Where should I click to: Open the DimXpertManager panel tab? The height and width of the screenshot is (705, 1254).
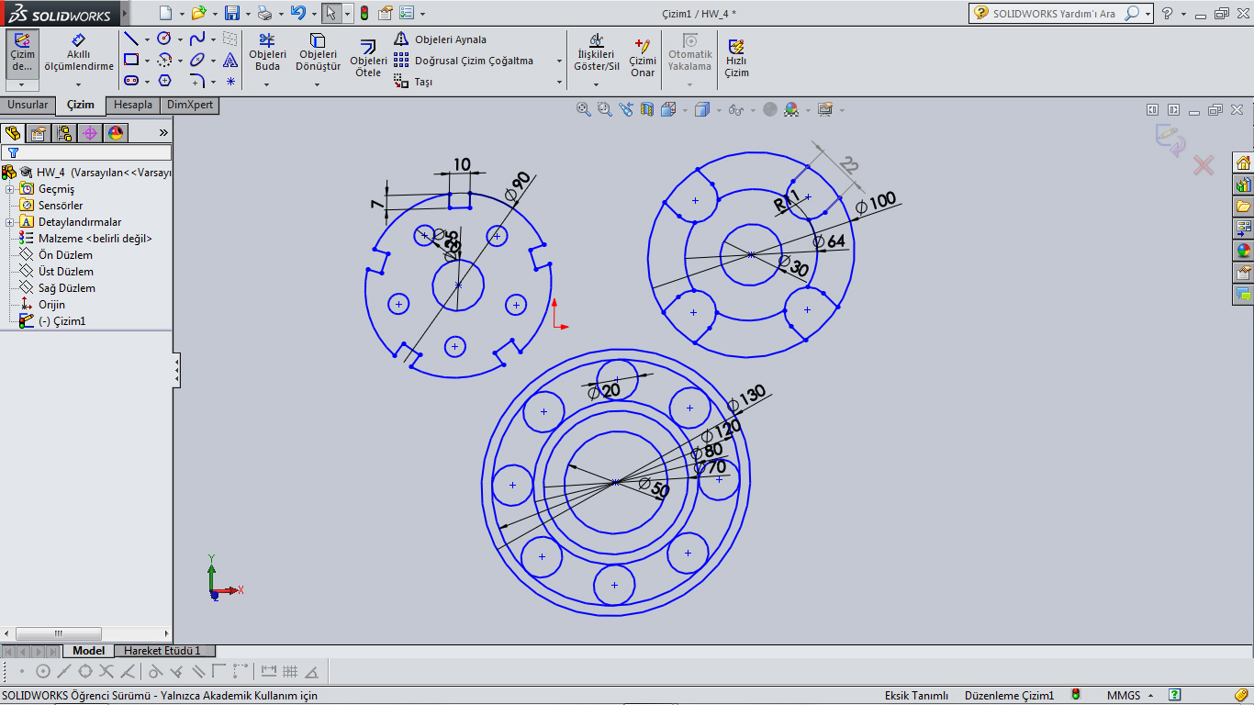point(90,133)
